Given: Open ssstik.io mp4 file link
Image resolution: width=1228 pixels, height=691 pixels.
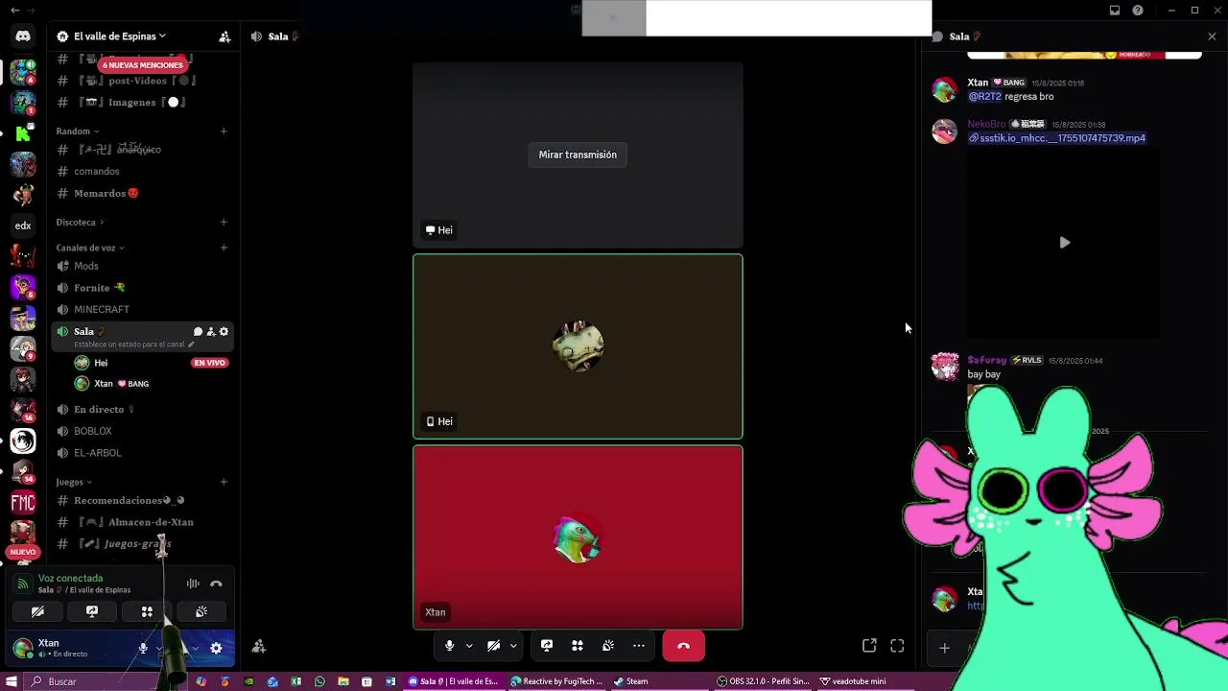Looking at the screenshot, I should point(1056,138).
